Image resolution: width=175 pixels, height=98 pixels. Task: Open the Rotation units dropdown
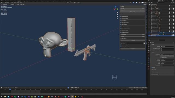click(167, 59)
